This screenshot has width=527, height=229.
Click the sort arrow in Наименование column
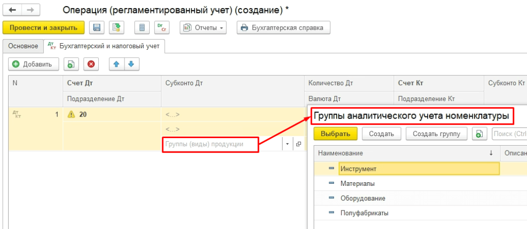491,153
